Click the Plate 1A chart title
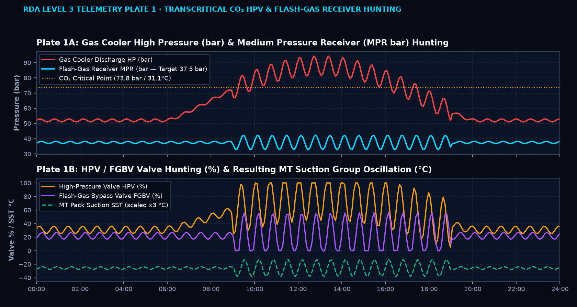 [242, 42]
